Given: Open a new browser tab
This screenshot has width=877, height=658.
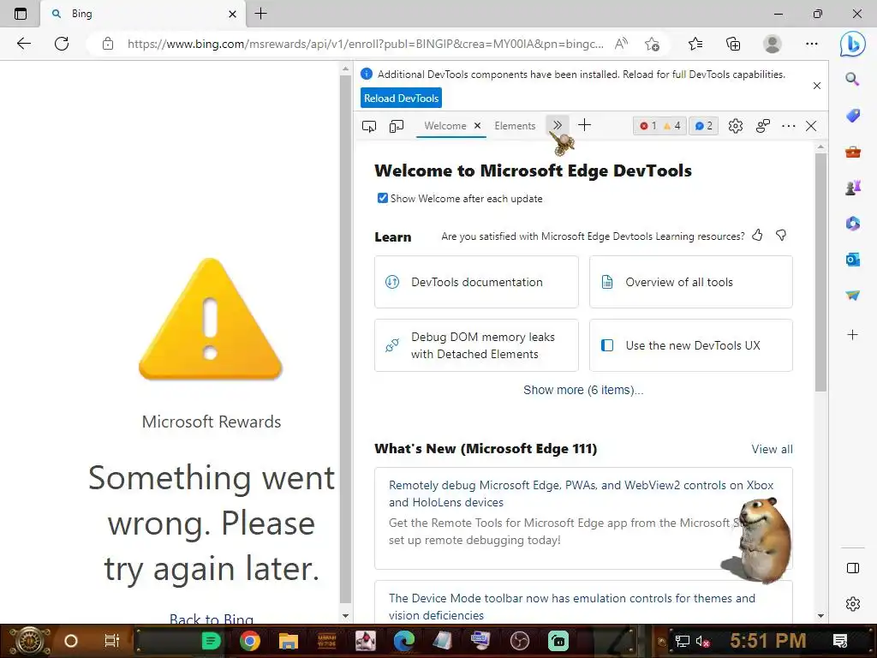Looking at the screenshot, I should pyautogui.click(x=260, y=14).
